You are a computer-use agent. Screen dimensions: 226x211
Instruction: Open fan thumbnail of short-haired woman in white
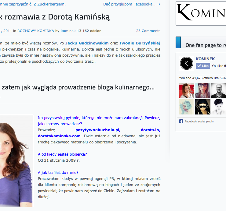(219, 107)
